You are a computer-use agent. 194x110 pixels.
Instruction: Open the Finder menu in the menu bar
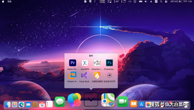[9, 2]
